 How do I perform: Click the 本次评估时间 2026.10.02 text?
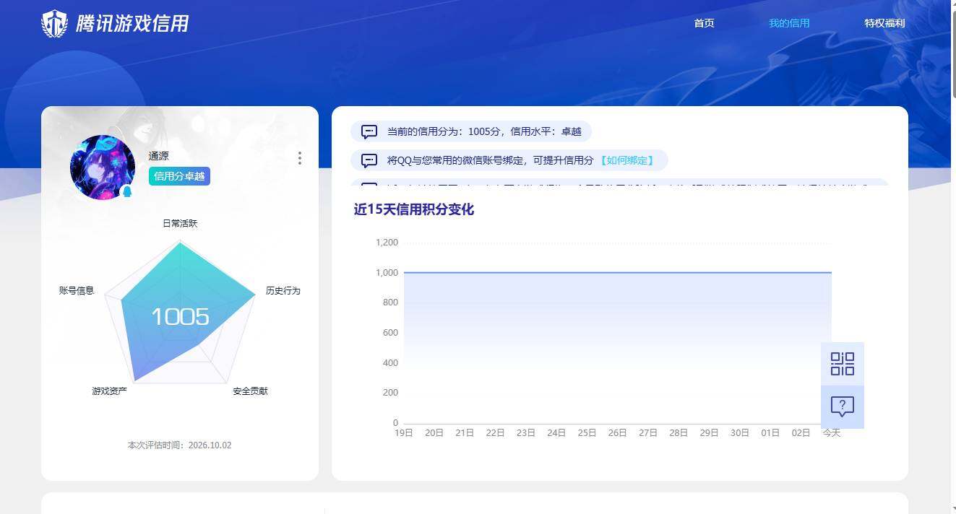tap(180, 445)
